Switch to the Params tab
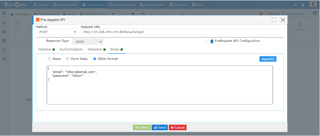 point(46,50)
